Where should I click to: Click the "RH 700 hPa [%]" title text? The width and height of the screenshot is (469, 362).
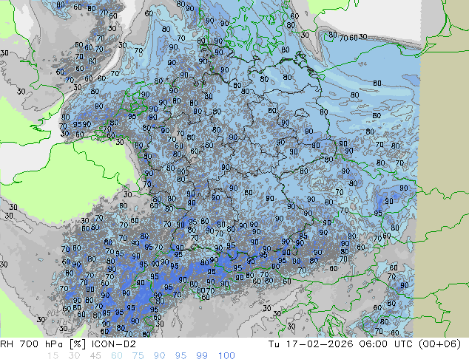[x=43, y=344]
